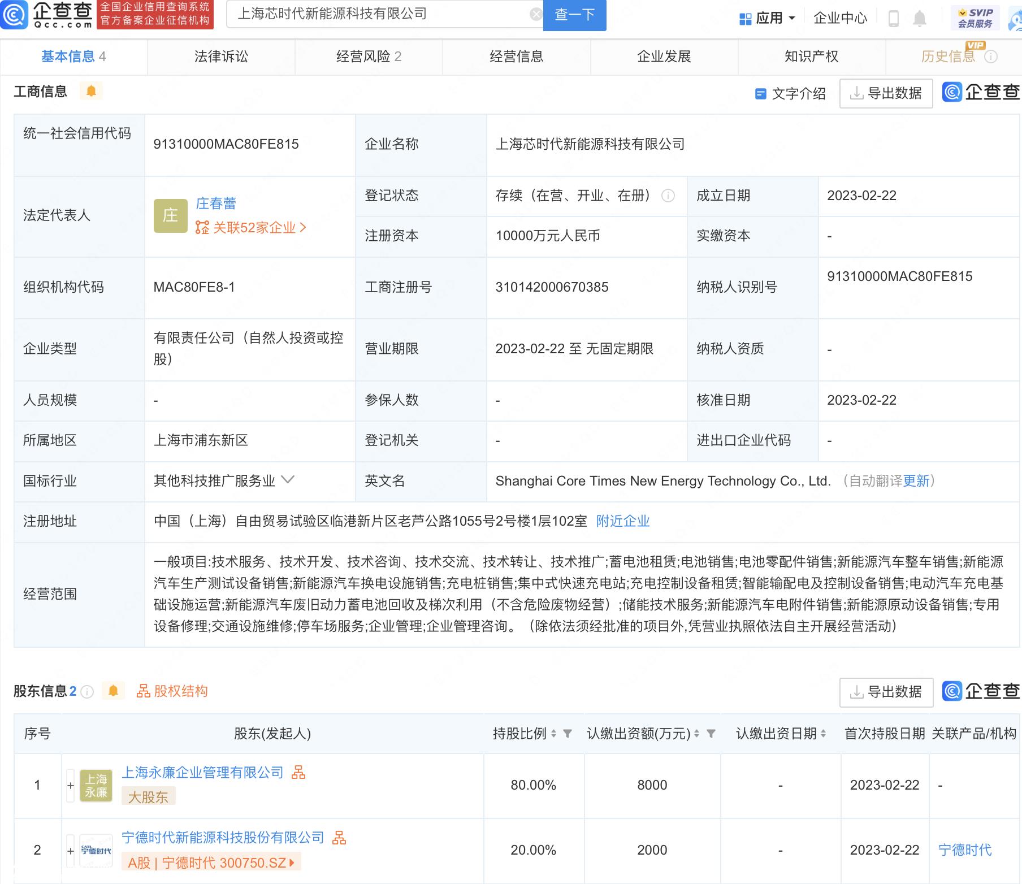Click the bell alert beside 股东信息
The width and height of the screenshot is (1022, 884).
(113, 691)
